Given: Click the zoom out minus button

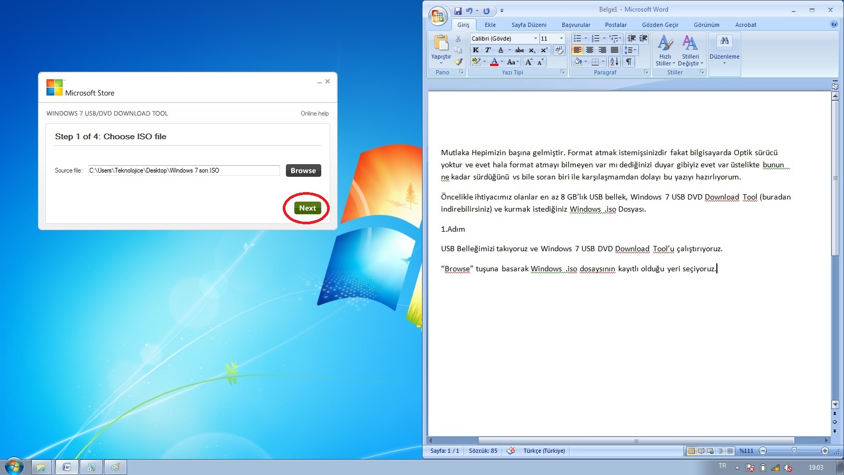Looking at the screenshot, I should tap(763, 451).
